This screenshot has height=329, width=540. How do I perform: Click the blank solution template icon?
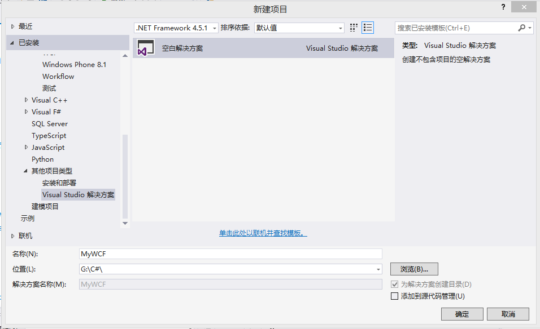146,48
